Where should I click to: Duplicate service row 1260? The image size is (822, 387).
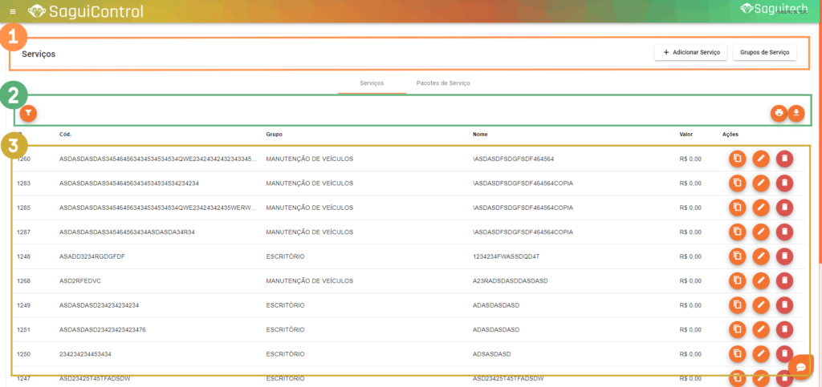(737, 159)
